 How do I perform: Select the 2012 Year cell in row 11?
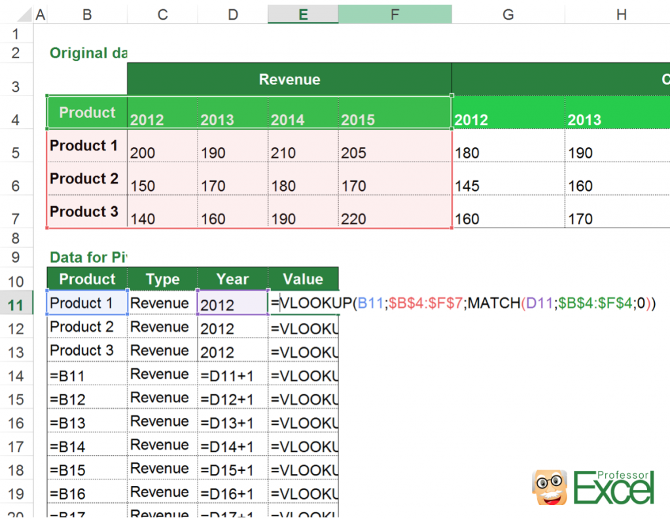pos(232,303)
